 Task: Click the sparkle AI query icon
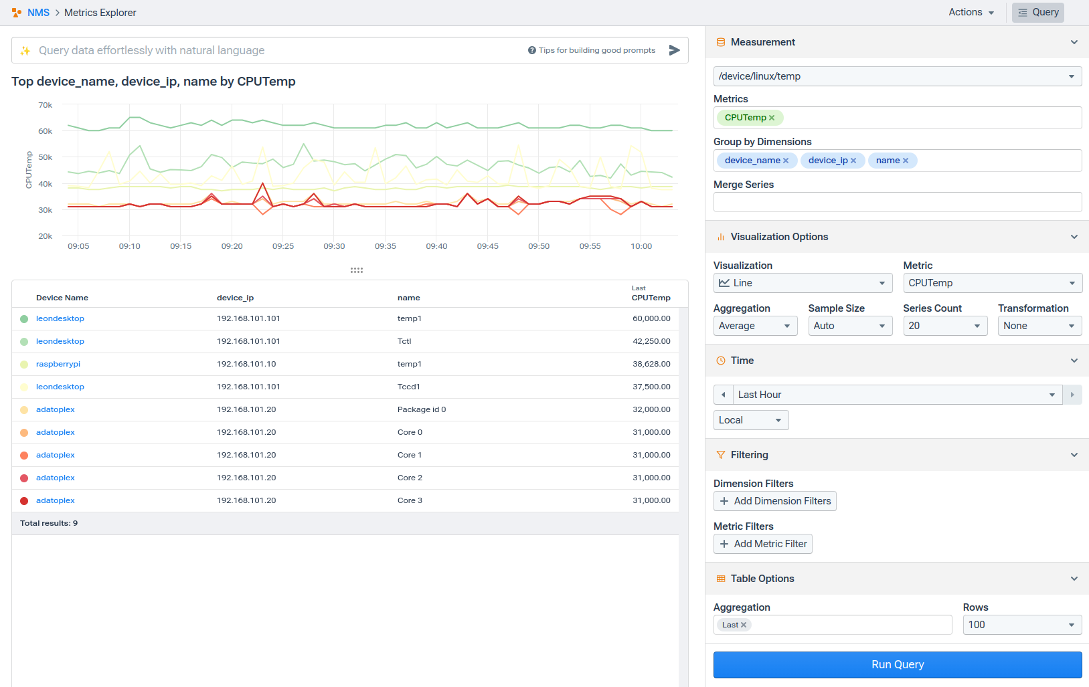click(25, 51)
